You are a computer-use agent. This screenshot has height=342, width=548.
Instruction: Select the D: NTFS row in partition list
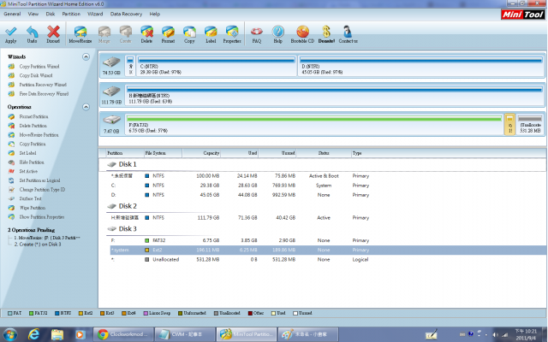coord(328,195)
